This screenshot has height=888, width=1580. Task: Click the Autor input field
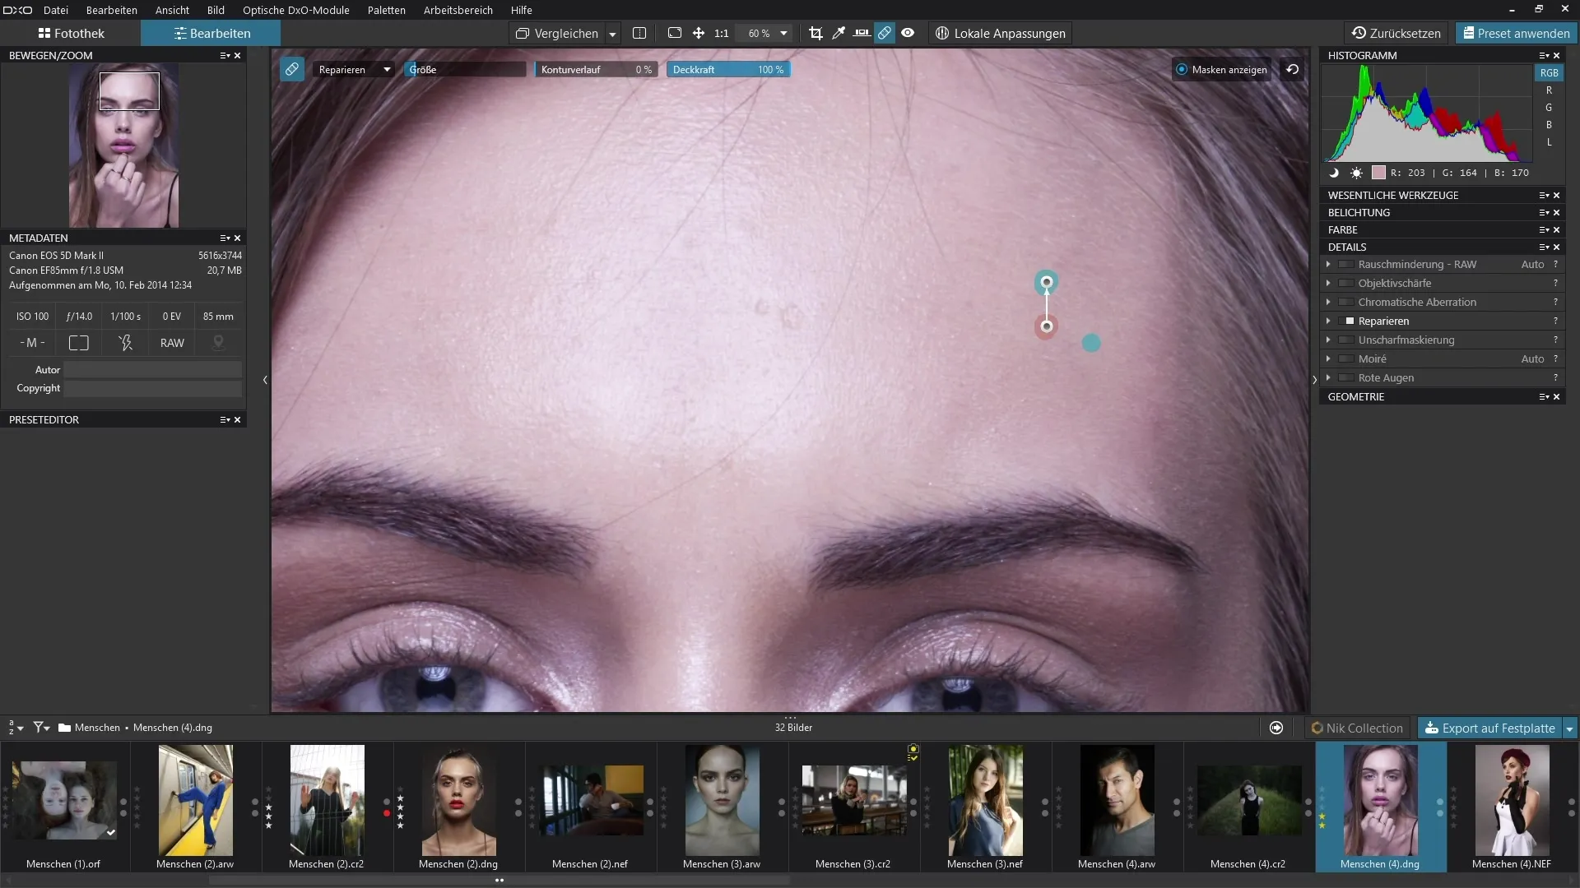(x=153, y=370)
